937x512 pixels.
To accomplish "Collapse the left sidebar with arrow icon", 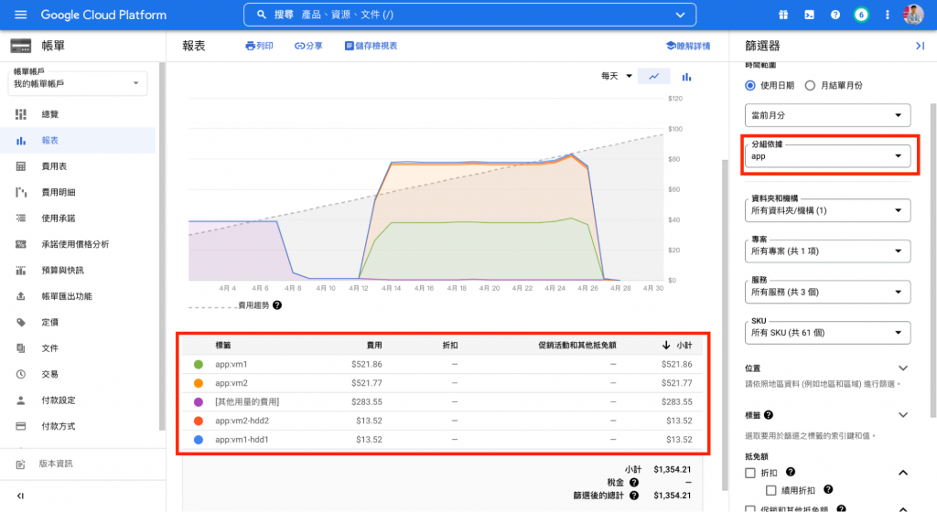I will click(20, 496).
